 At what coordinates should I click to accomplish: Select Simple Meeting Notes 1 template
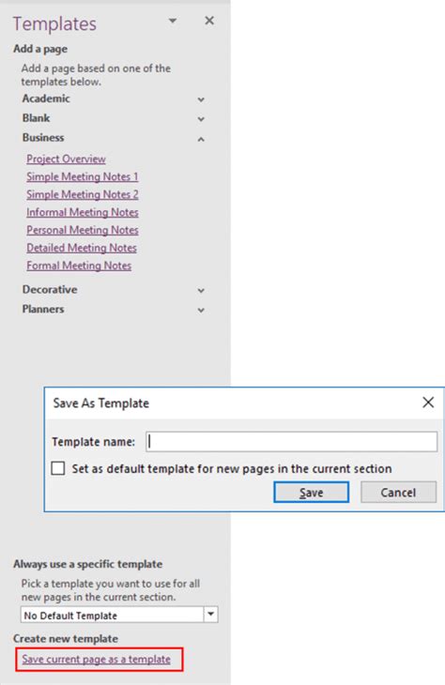pyautogui.click(x=83, y=177)
